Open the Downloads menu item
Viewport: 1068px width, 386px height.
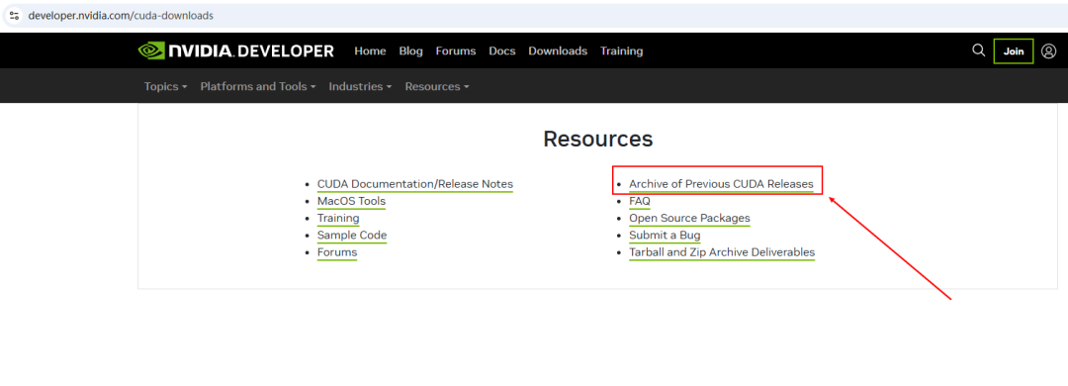pos(558,51)
